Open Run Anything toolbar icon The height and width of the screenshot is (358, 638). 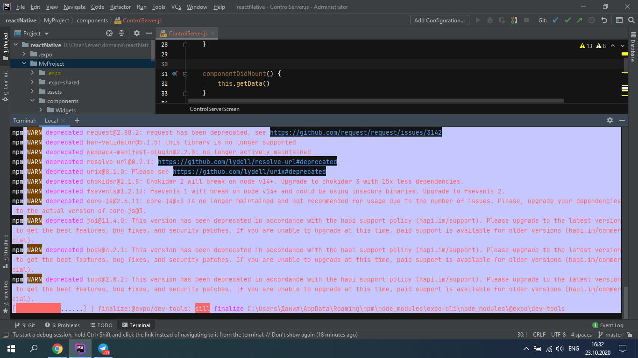(x=619, y=20)
